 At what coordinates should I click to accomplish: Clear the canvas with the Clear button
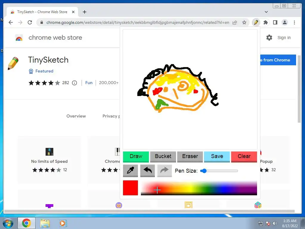244,157
